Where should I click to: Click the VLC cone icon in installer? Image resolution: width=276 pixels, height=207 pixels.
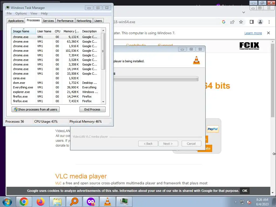pyautogui.click(x=196, y=60)
